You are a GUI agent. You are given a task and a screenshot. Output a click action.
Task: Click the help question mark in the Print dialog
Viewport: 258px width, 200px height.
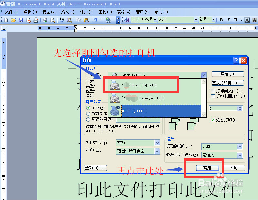(236, 60)
